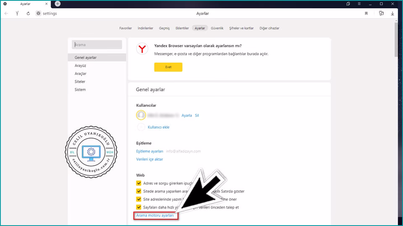The height and width of the screenshot is (226, 403).
Task: Focus the Arama search field in sidebar
Action: (97, 45)
